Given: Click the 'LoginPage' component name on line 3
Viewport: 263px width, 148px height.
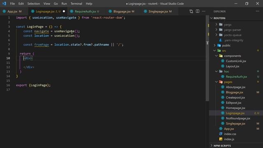Looking at the screenshot, I should coord(35,27).
